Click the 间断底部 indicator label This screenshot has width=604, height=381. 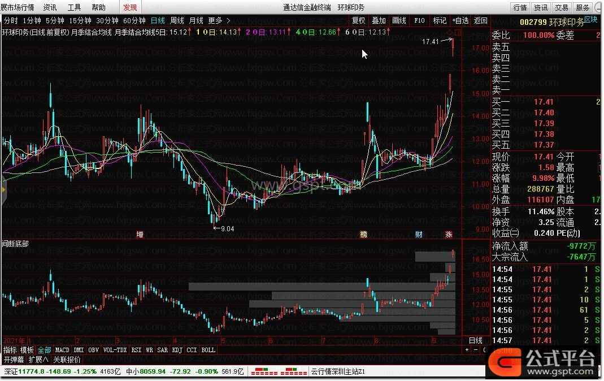click(x=15, y=244)
